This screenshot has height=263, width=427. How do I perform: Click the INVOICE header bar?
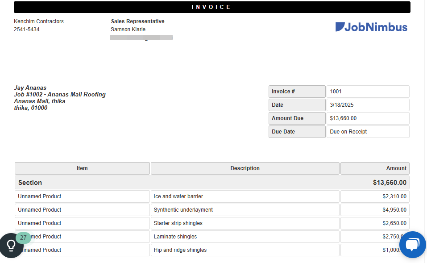click(x=212, y=7)
